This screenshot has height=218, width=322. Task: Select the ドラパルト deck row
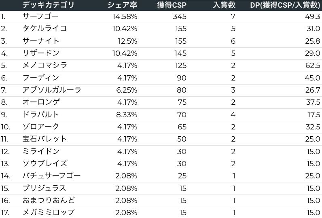(x=41, y=114)
